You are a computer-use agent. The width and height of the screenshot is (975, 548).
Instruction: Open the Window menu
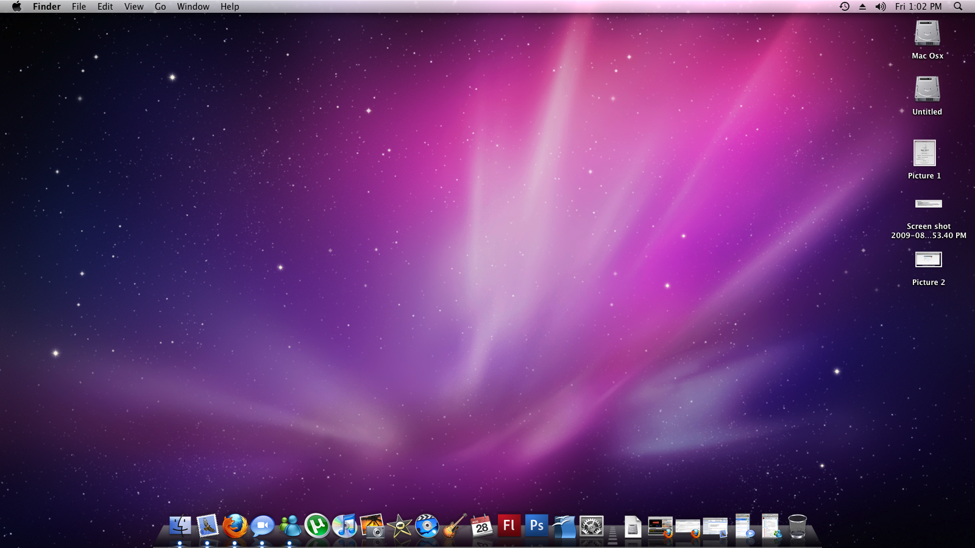pyautogui.click(x=193, y=6)
